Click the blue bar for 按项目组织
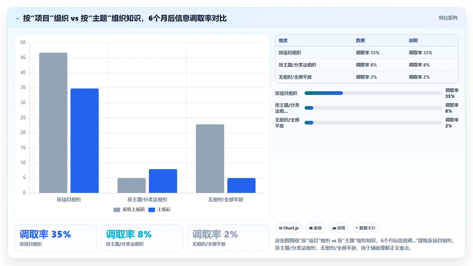This screenshot has height=266, width=473. pos(85,141)
